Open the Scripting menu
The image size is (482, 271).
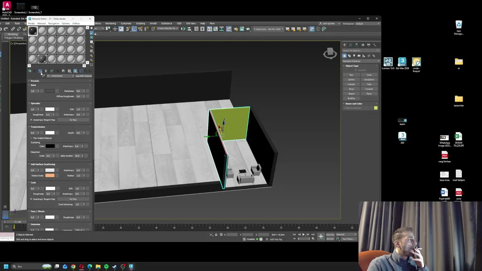click(x=140, y=23)
